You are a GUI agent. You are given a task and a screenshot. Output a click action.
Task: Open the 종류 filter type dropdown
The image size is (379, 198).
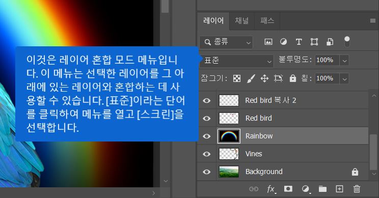(x=226, y=42)
